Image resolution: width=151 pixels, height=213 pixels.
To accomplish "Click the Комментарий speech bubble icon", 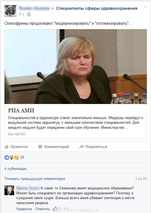I will coord(40,147).
